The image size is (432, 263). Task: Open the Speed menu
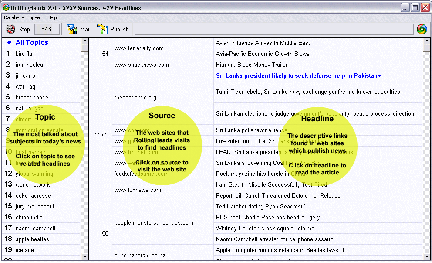pyautogui.click(x=36, y=17)
